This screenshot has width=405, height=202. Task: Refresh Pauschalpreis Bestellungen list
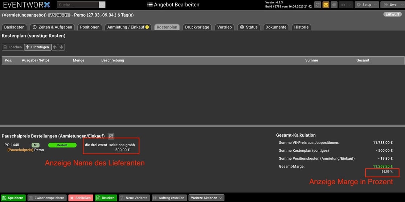point(111,136)
